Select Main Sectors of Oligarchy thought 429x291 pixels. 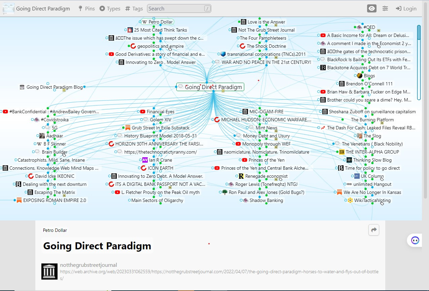157,200
